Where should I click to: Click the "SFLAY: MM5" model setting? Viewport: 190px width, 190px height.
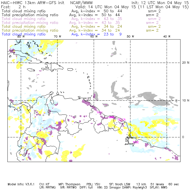[x=159, y=187]
